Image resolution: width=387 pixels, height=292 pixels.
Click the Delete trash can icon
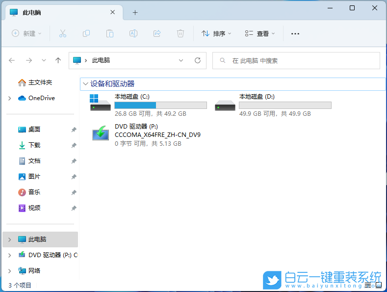pyautogui.click(x=181, y=33)
